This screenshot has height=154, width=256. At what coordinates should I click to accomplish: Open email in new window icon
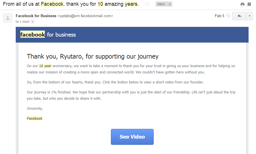tap(249, 4)
